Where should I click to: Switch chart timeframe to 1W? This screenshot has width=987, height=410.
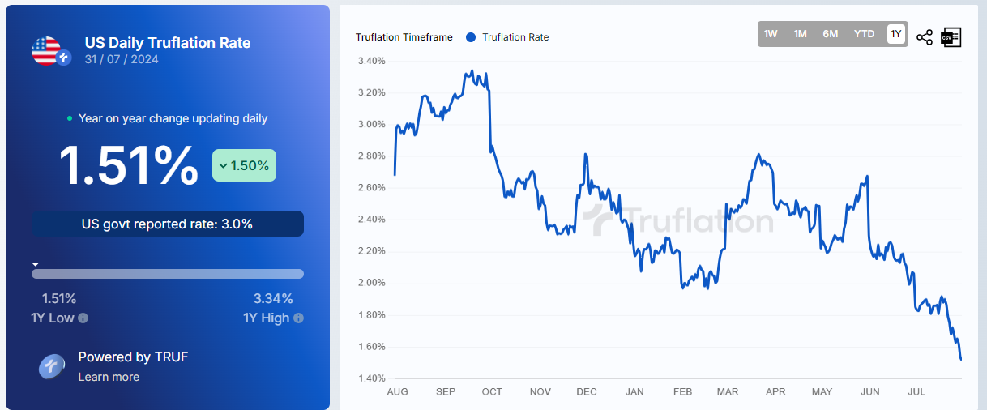coord(771,34)
